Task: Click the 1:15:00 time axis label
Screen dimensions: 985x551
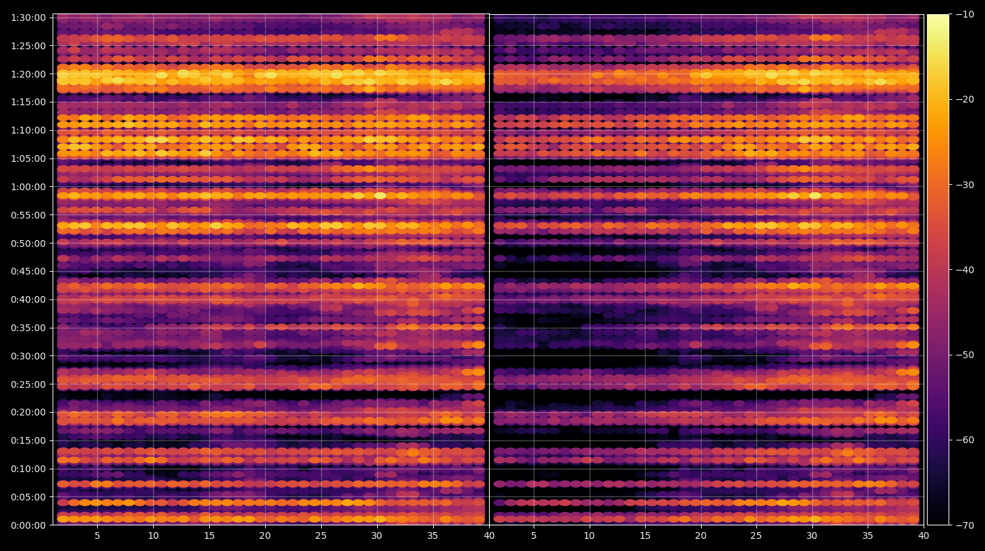Action: click(x=28, y=103)
